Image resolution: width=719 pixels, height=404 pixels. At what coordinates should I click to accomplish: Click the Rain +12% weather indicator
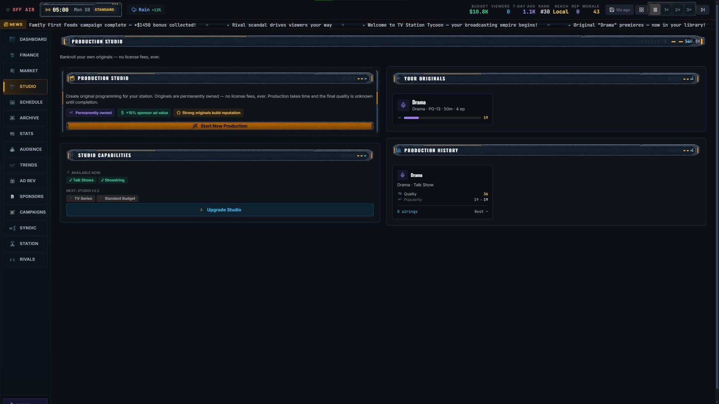146,10
